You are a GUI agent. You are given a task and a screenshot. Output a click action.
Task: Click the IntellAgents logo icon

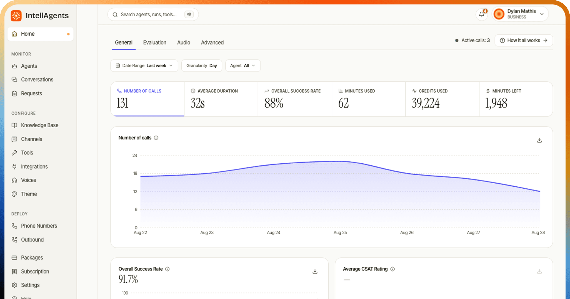click(x=16, y=16)
